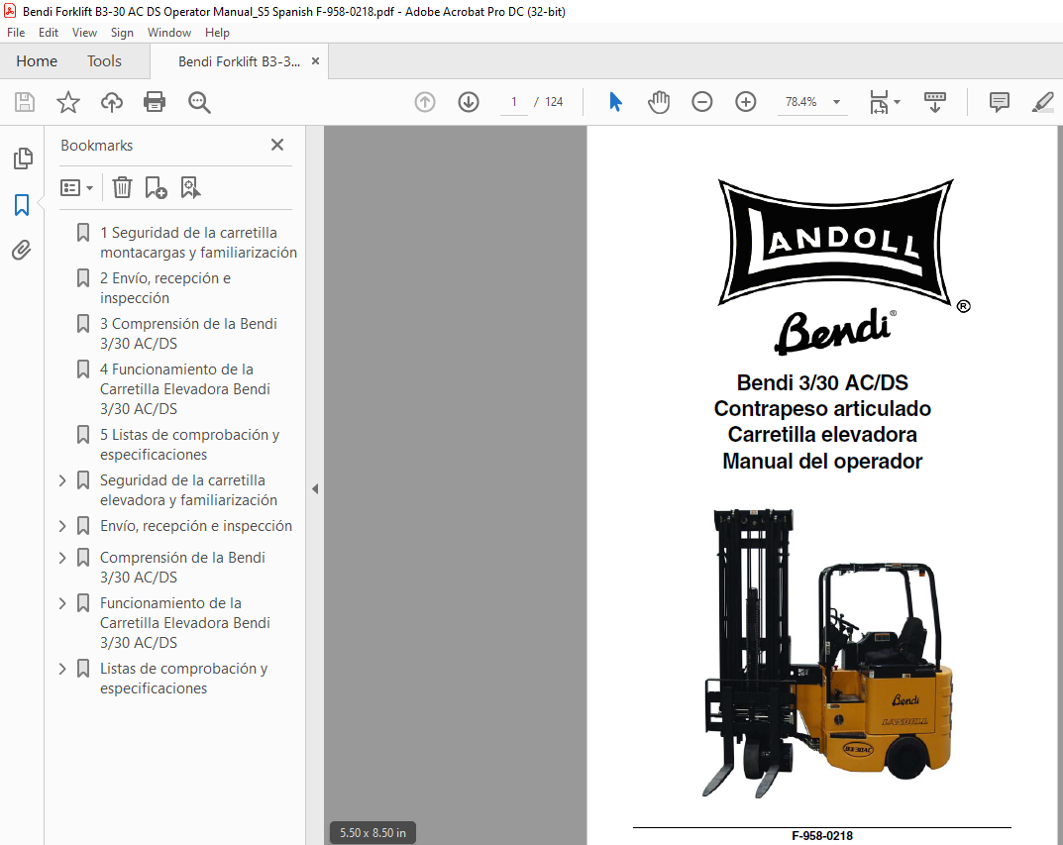Expand 'Listas de comprobación' bookmark
Viewport: 1063px width, 845px height.
tap(62, 669)
